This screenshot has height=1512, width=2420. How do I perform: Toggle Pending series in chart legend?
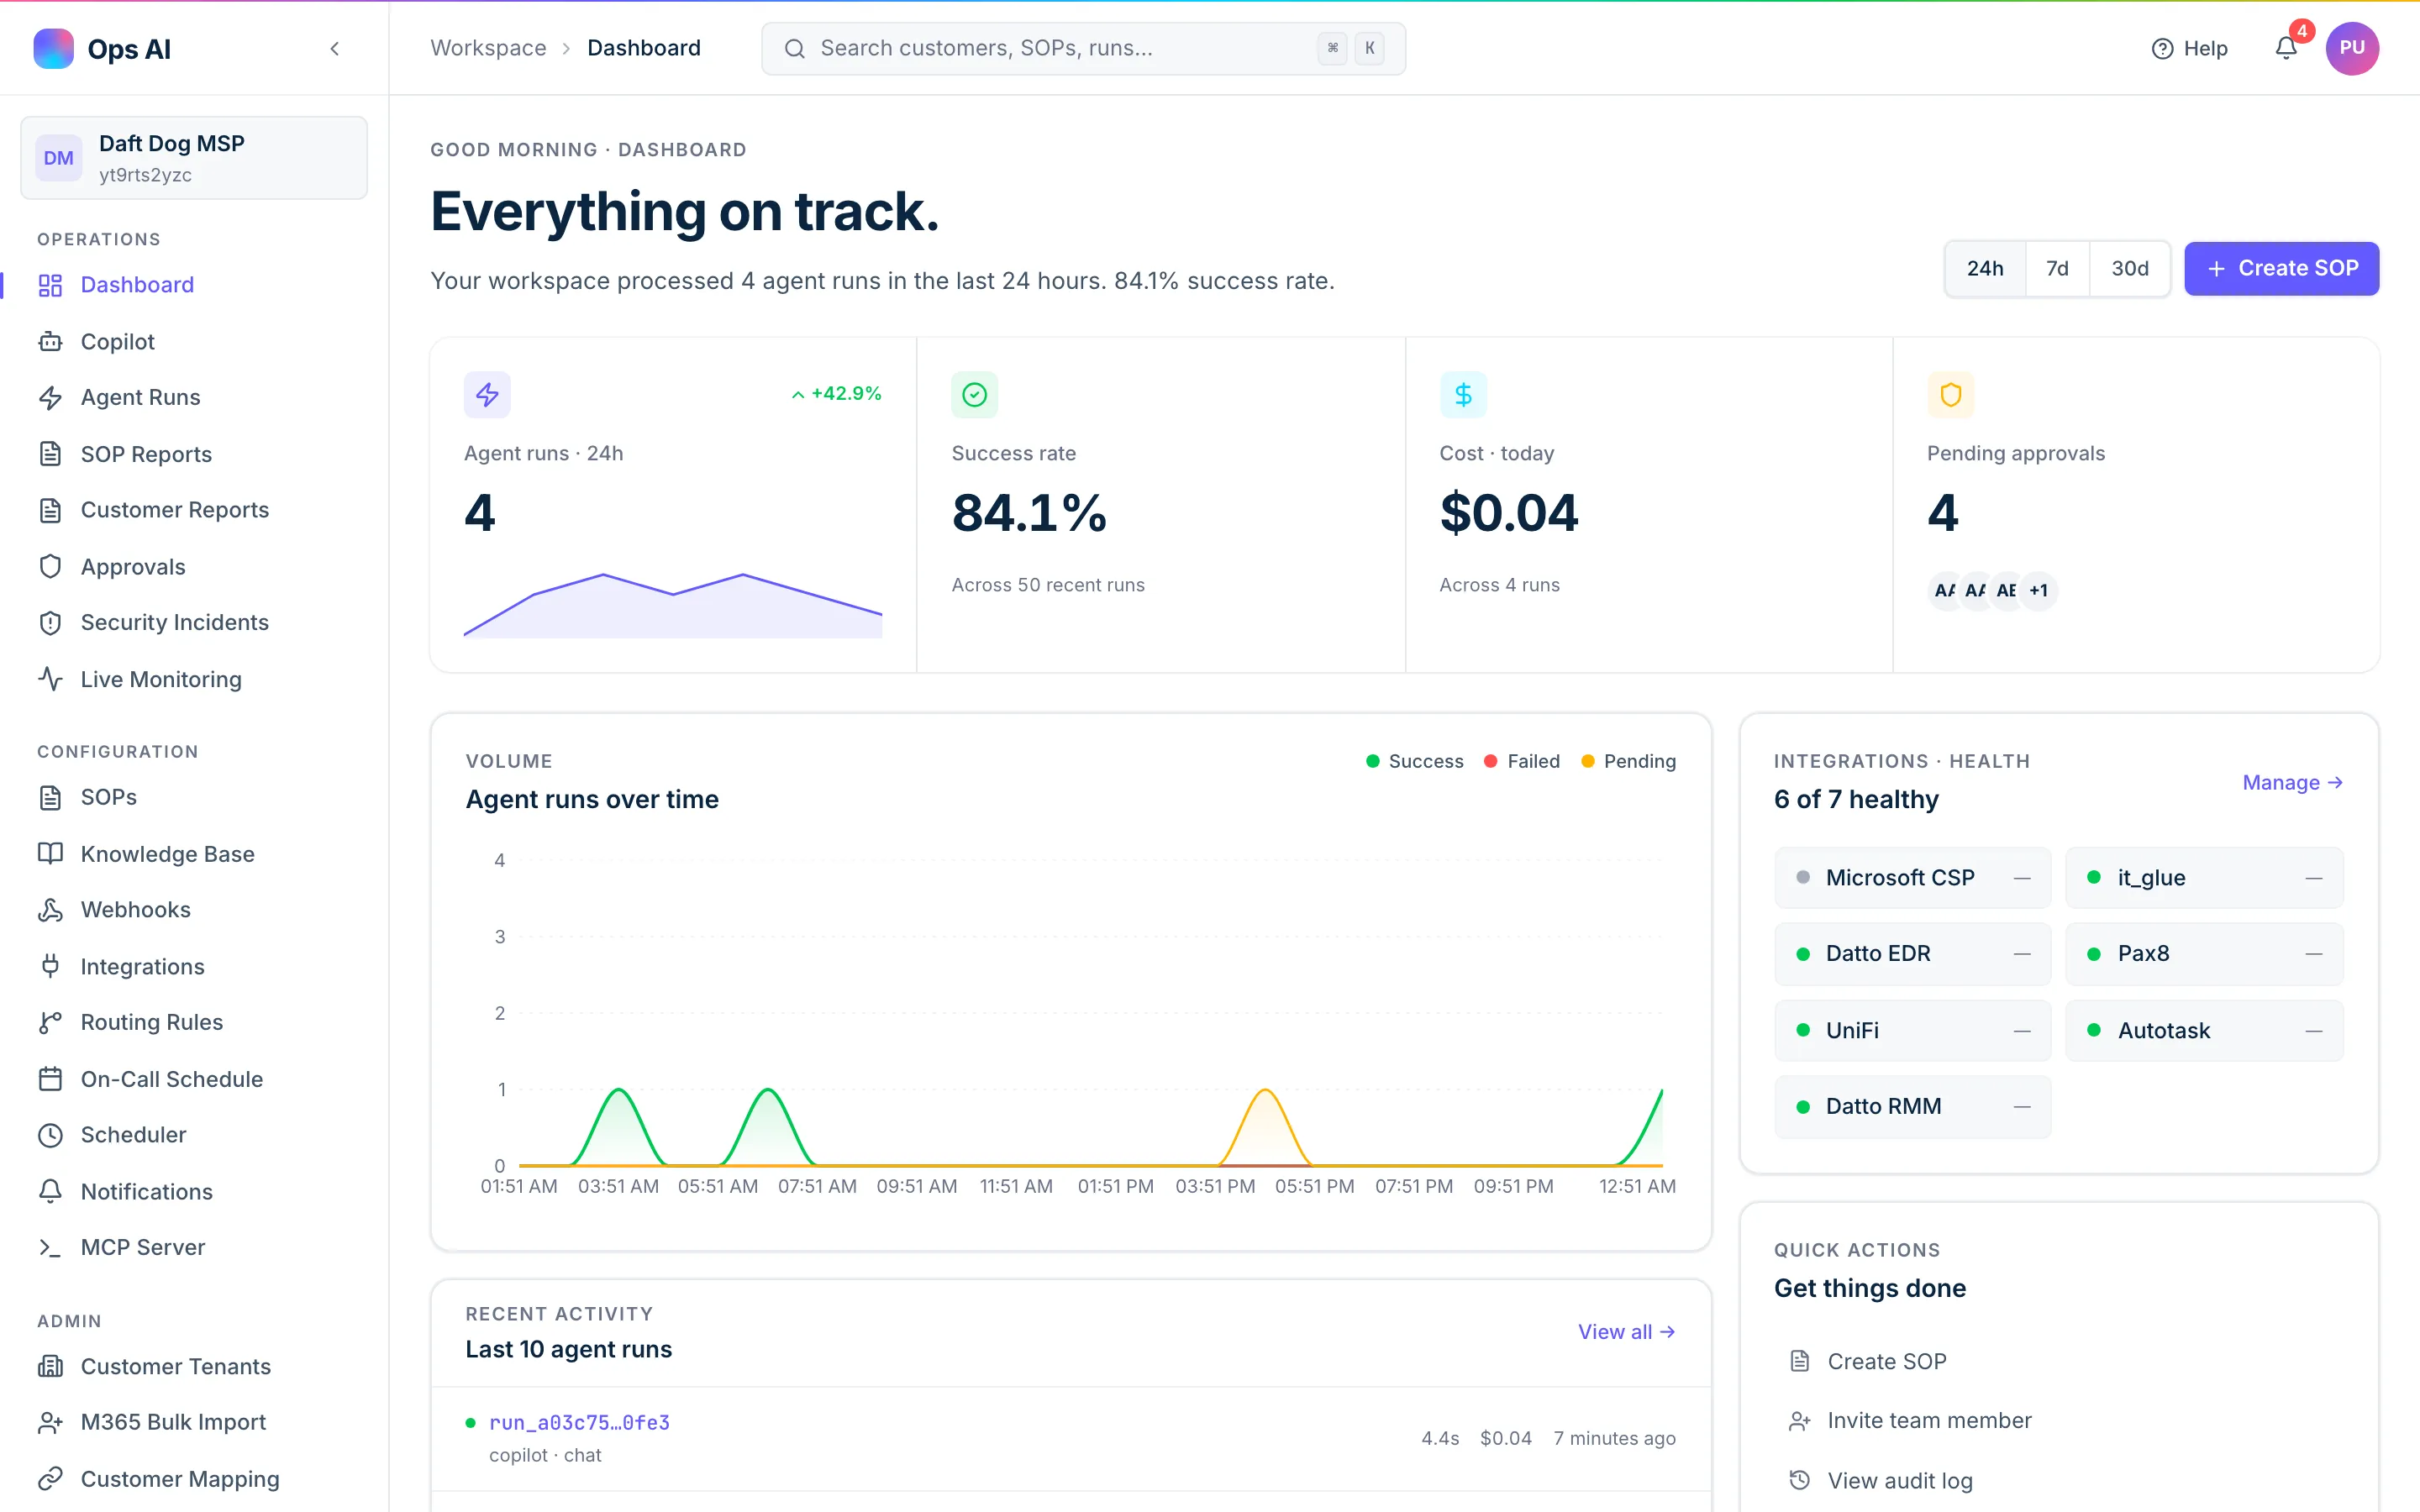[x=1628, y=761]
